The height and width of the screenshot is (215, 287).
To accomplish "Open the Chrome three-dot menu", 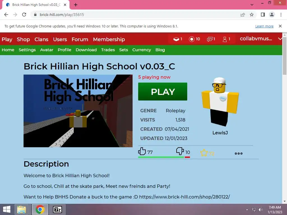I will (x=281, y=15).
